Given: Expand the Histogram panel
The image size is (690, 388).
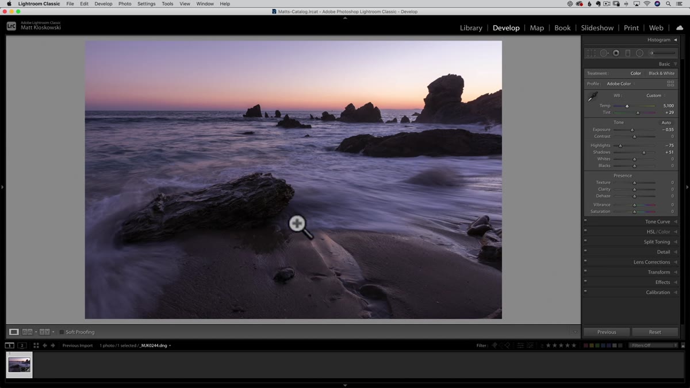Looking at the screenshot, I should tap(676, 40).
